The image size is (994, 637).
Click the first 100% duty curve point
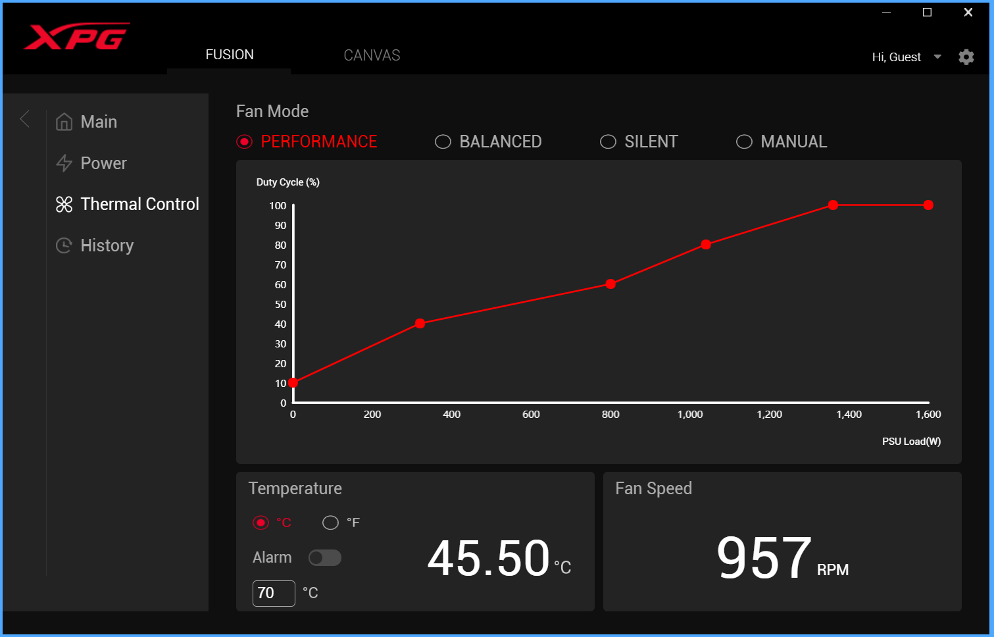click(833, 205)
